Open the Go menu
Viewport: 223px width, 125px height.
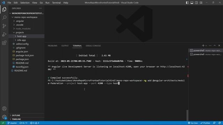click(41, 3)
